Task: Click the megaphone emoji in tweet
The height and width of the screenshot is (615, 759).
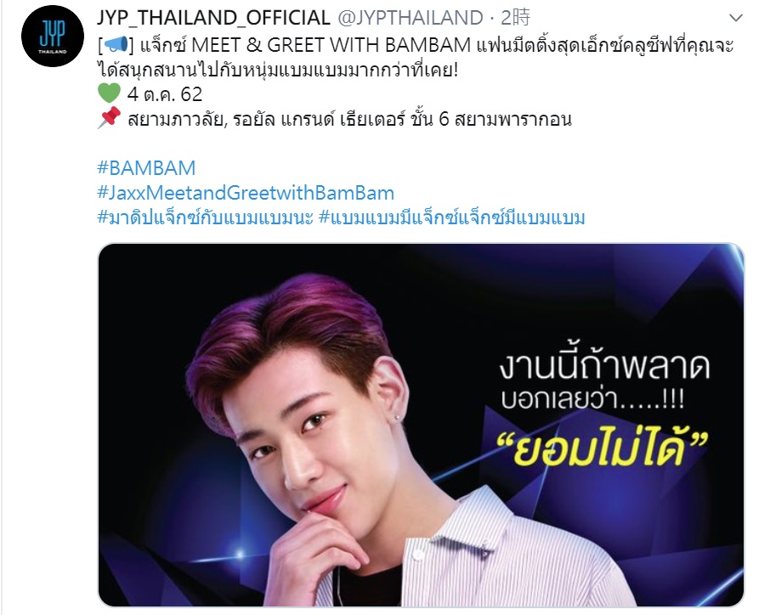Action: (116, 45)
